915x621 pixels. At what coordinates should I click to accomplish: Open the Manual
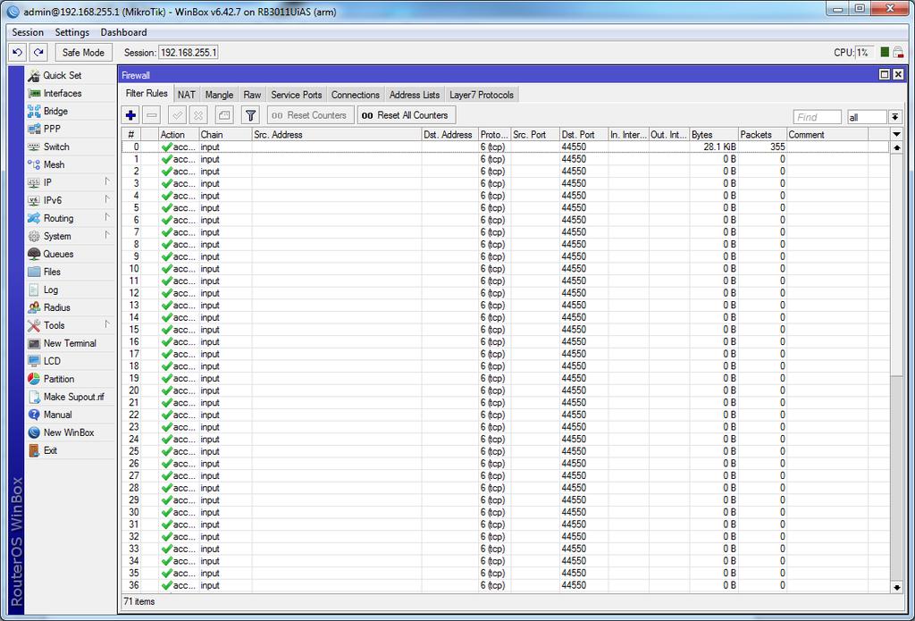pyautogui.click(x=58, y=415)
